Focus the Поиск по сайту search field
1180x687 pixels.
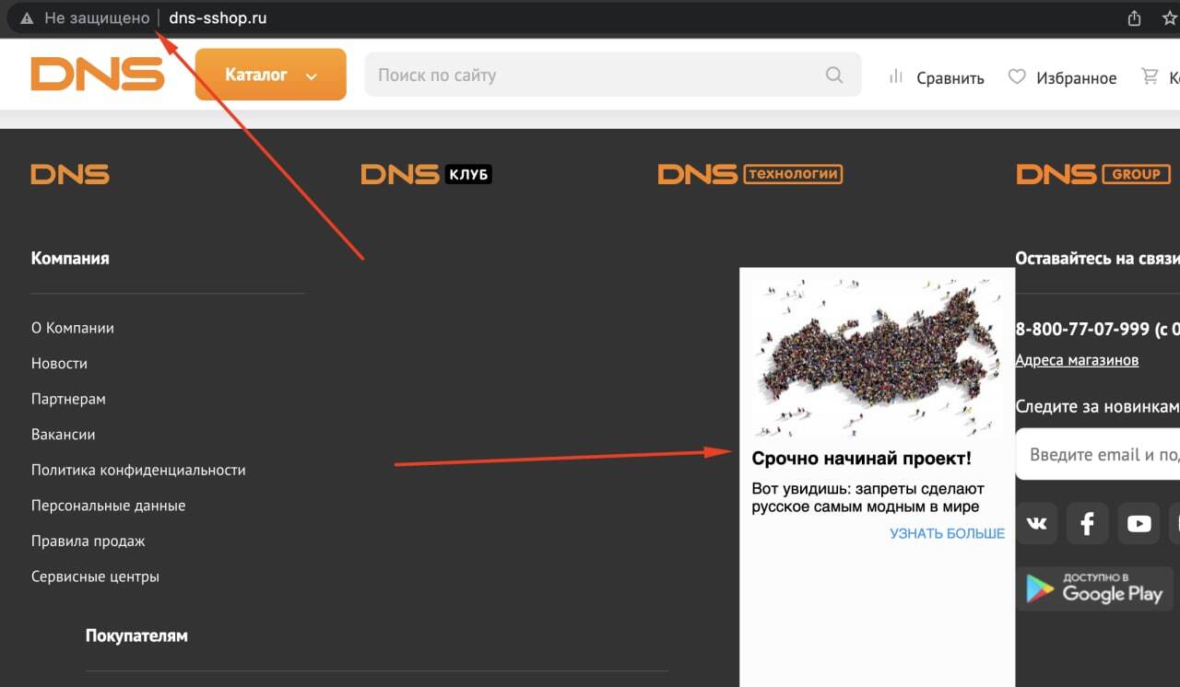(590, 76)
